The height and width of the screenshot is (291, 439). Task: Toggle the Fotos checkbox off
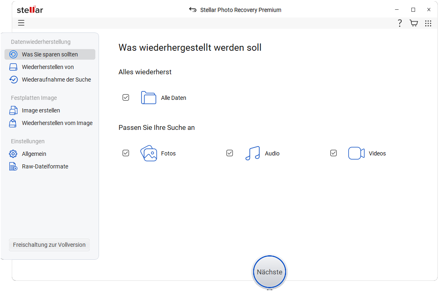126,153
